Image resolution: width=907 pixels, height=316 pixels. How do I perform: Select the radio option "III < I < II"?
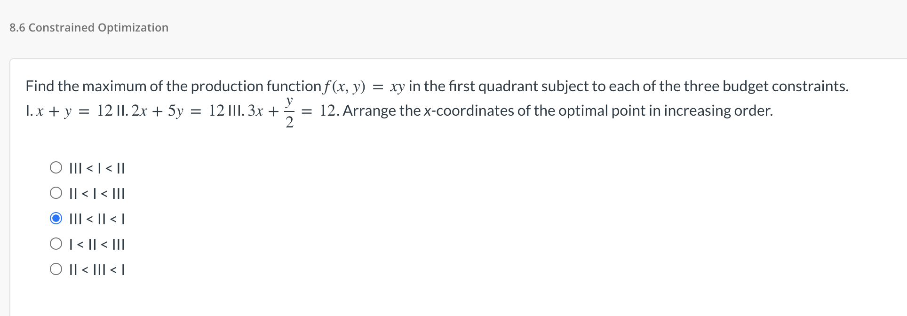tap(96, 168)
